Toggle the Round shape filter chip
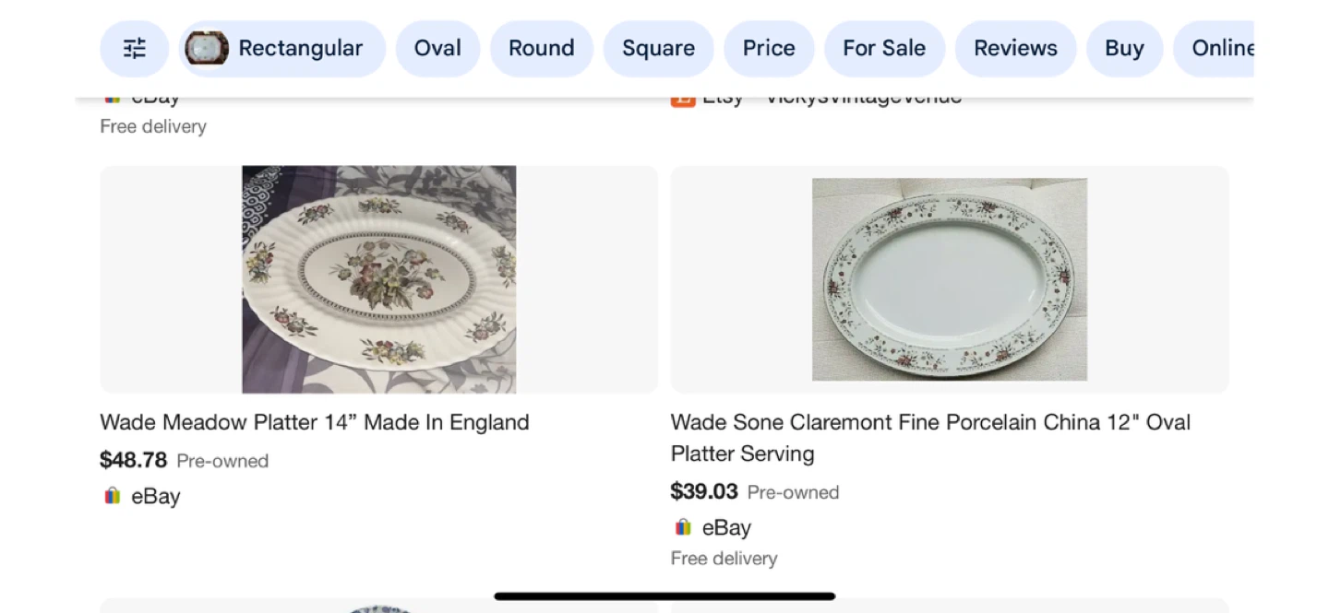This screenshot has height=613, width=1329. pos(541,49)
